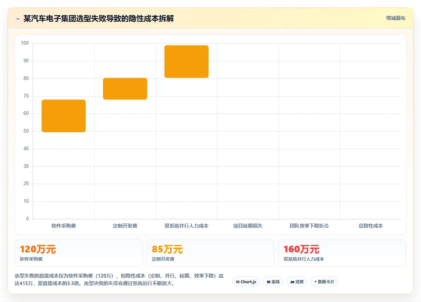Screen dimensions: 421x302
Task: Open the 160万元 parallel labor cost card
Action: 342,253
